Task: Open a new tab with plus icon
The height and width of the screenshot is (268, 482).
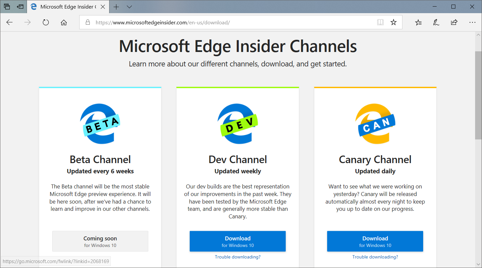Action: tap(116, 7)
